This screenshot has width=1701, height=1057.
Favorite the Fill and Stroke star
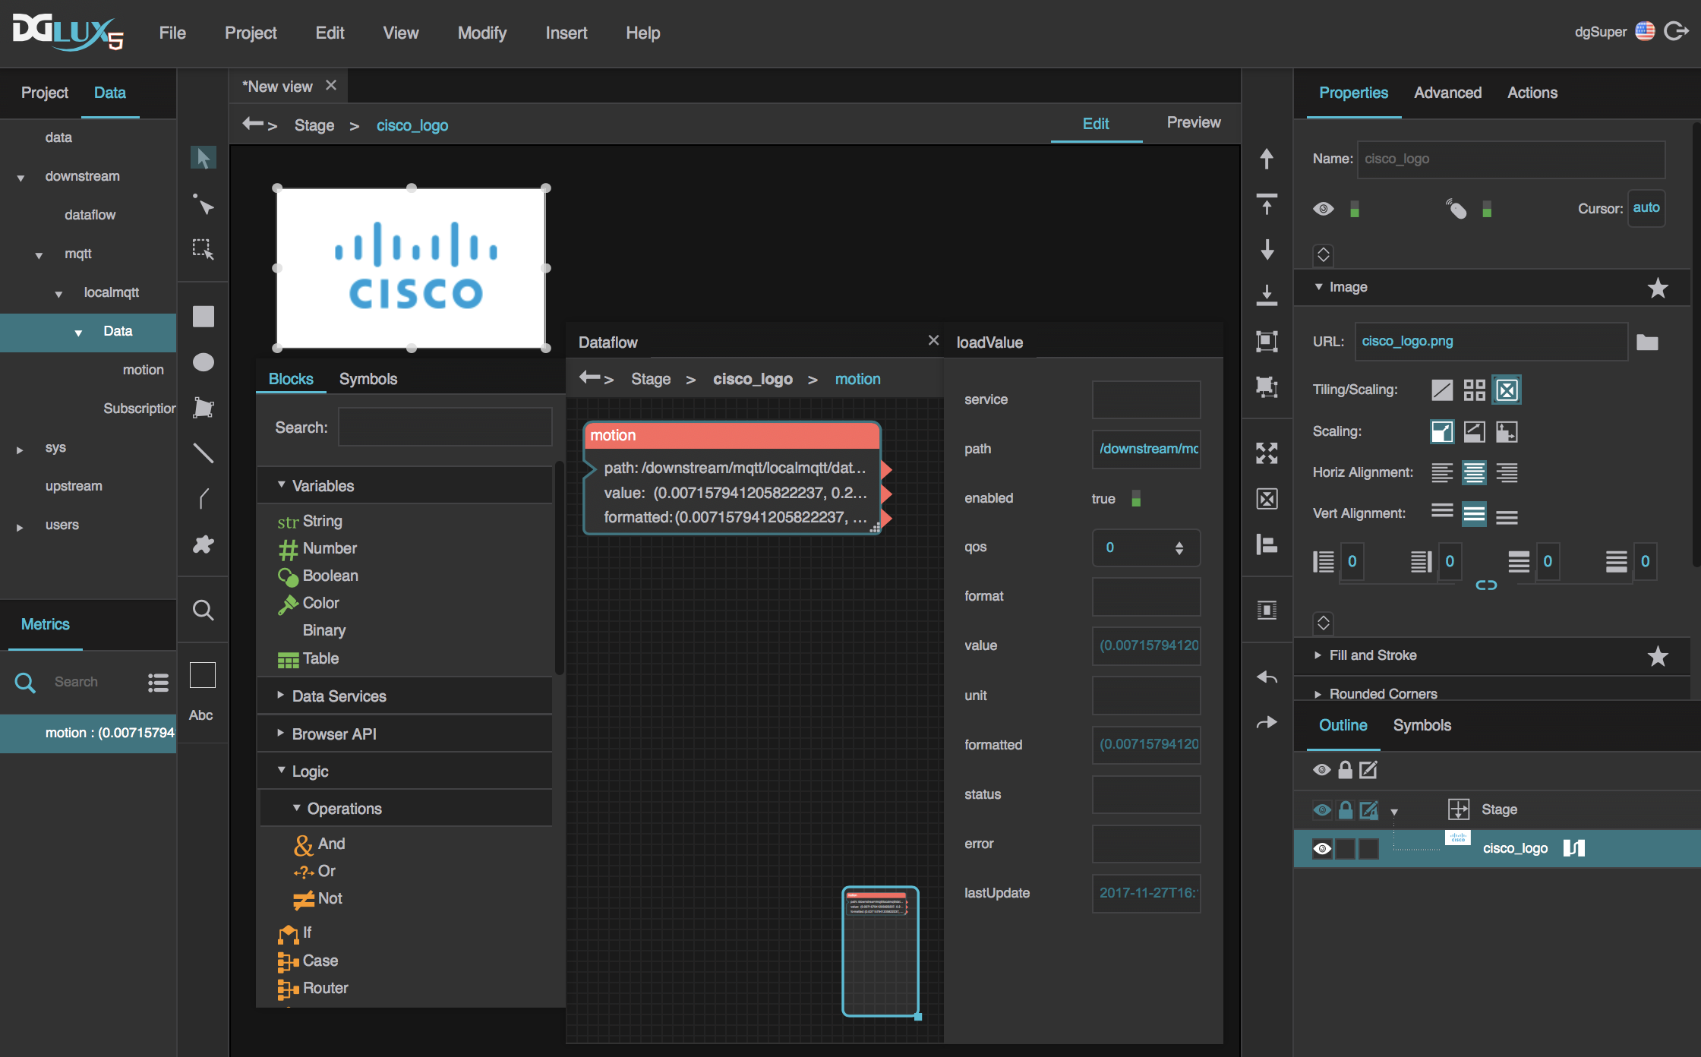(x=1658, y=656)
